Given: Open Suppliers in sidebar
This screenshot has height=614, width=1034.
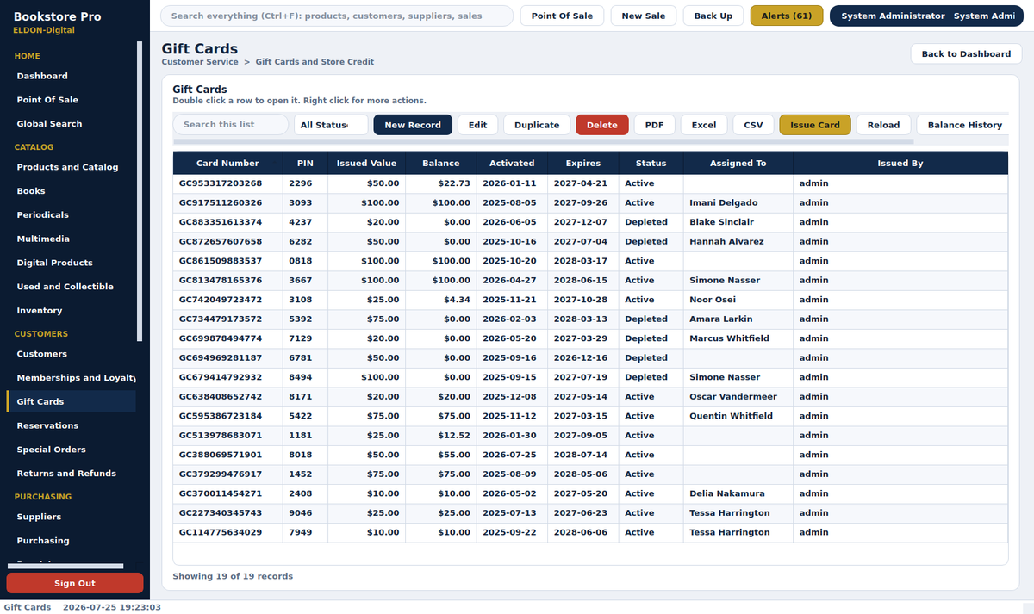Looking at the screenshot, I should tap(71, 517).
